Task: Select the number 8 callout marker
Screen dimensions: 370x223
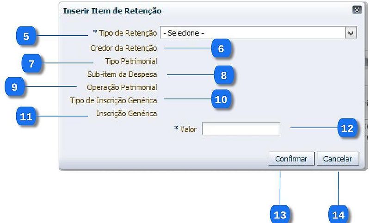Action: (224, 75)
